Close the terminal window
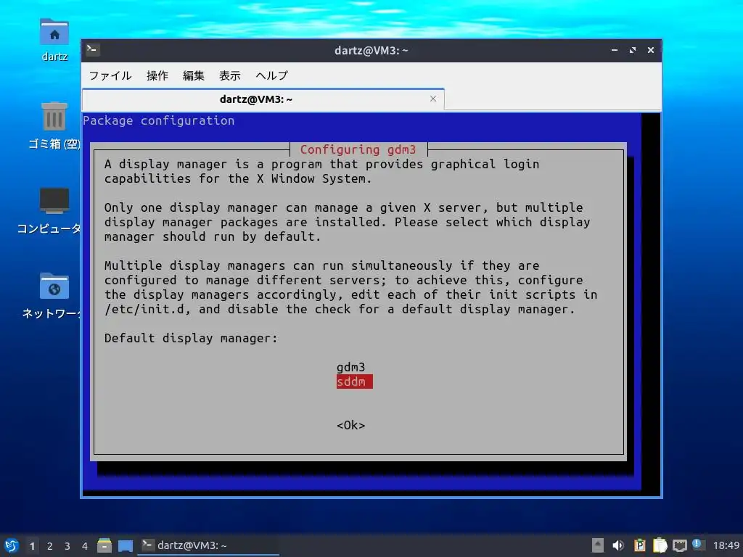Screen dimensions: 743x557 pyautogui.click(x=651, y=50)
